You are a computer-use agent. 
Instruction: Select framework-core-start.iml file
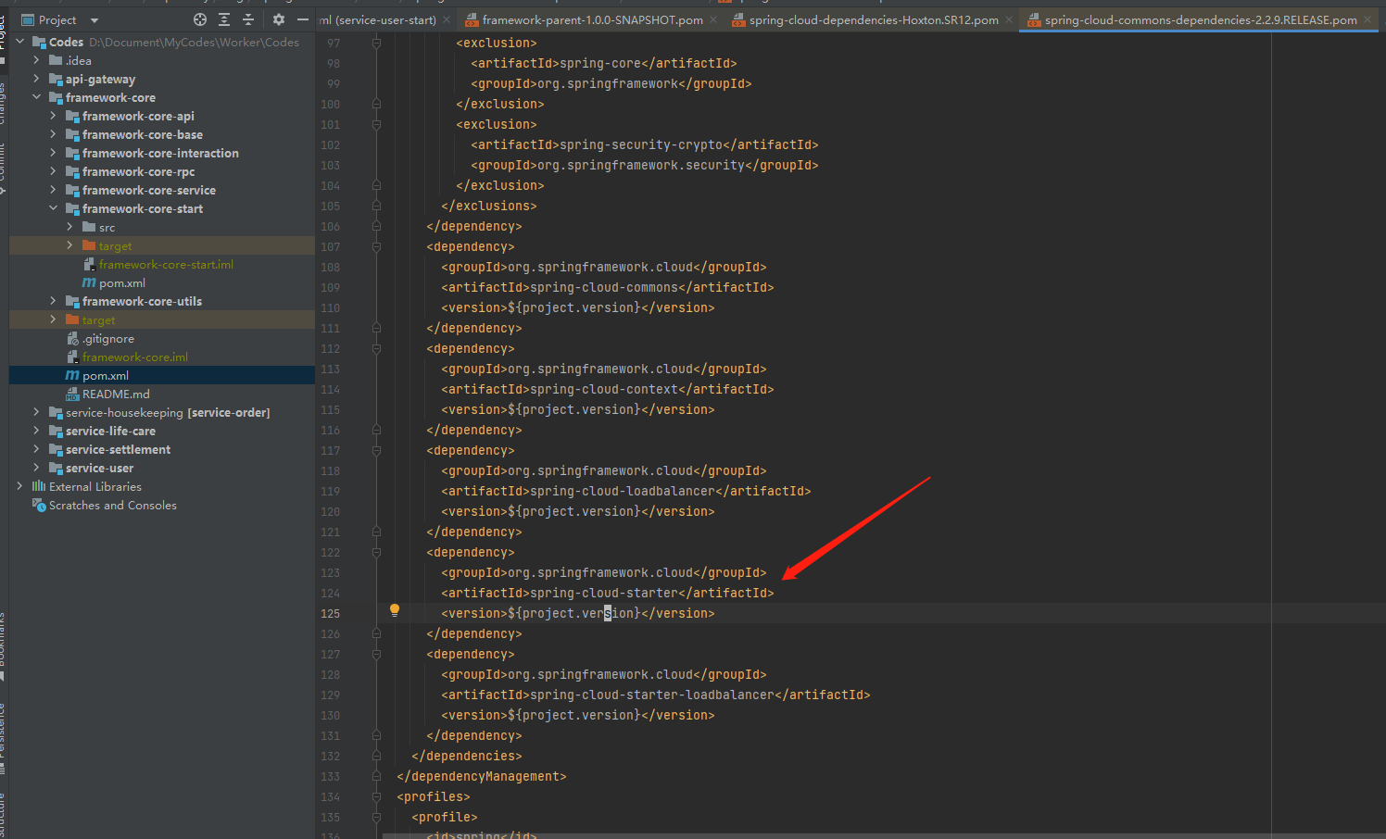(x=166, y=265)
